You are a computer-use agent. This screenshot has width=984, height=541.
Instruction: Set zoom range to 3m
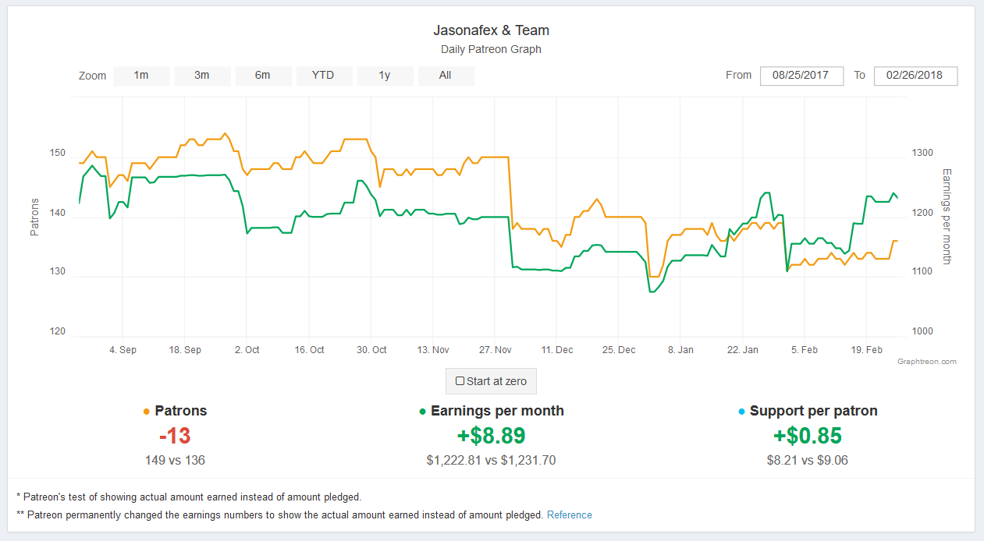click(x=202, y=76)
